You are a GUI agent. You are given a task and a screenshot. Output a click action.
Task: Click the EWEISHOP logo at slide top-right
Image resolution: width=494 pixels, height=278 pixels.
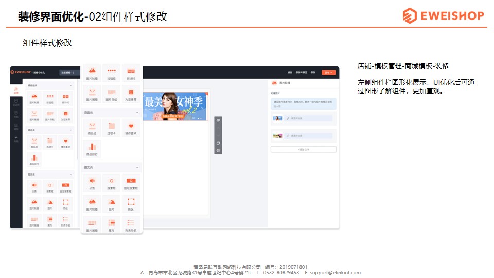pos(443,15)
